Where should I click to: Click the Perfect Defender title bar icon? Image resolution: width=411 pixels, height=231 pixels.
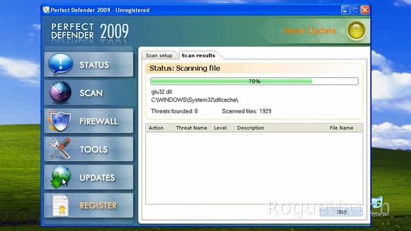(x=46, y=10)
